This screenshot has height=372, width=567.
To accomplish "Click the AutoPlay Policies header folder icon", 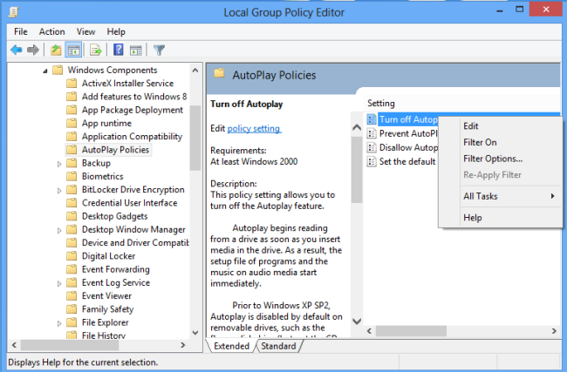I will tap(219, 74).
